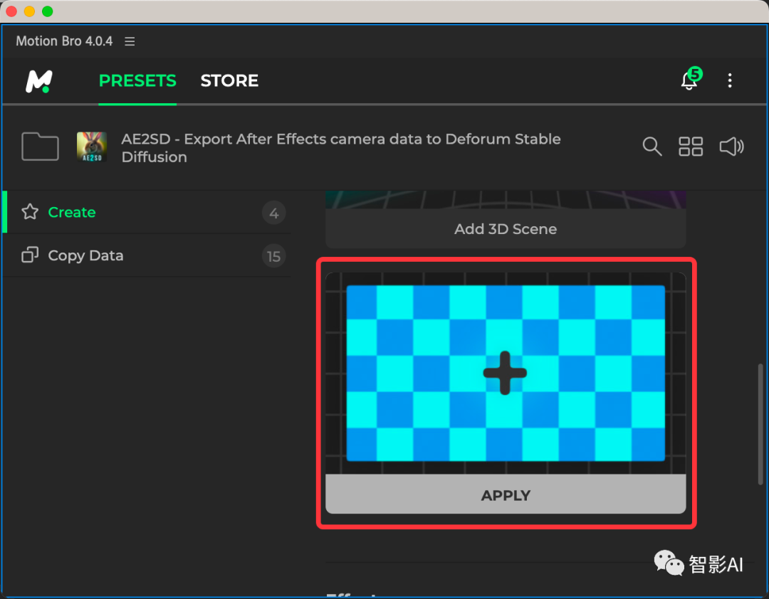Switch to the PRESETS tab

point(137,80)
